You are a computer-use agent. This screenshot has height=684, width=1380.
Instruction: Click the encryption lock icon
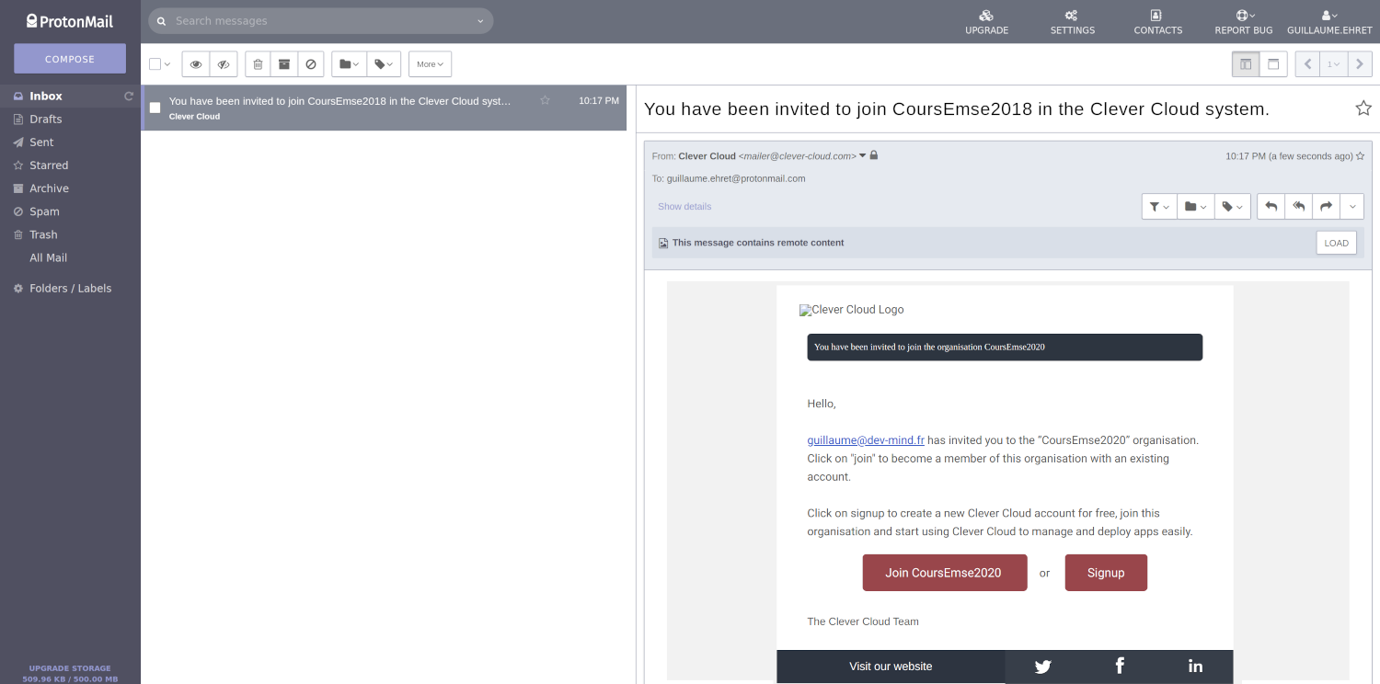874,155
